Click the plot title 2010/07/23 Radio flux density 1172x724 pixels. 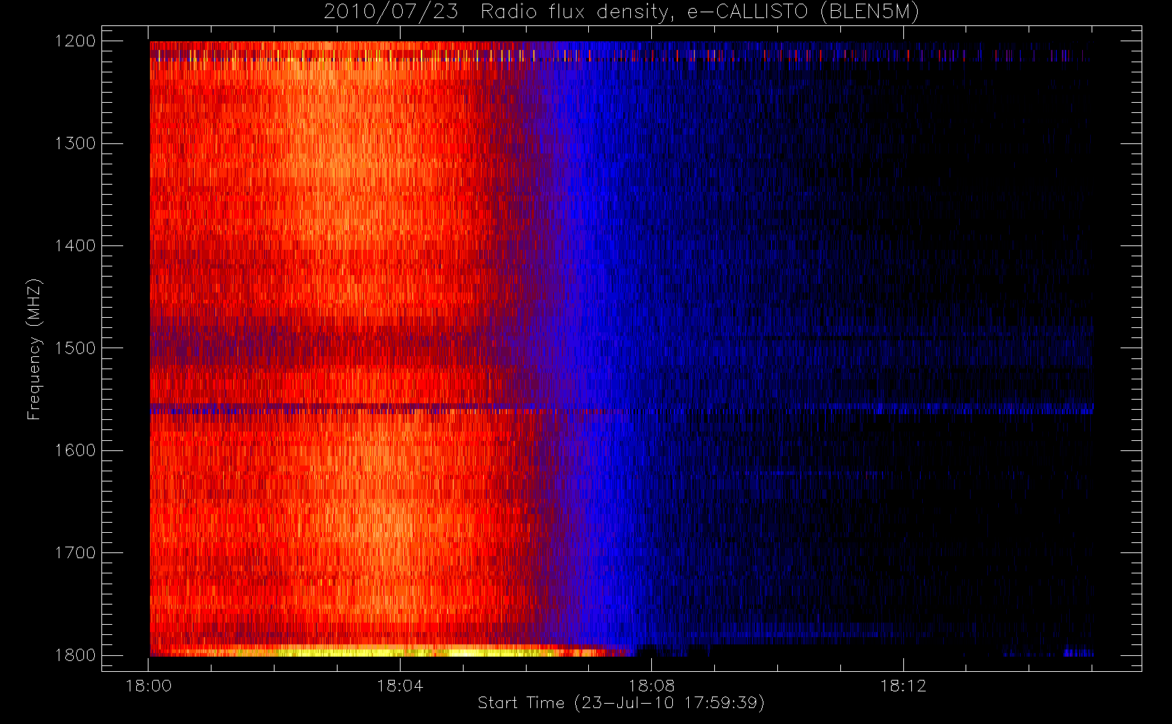[x=621, y=12]
